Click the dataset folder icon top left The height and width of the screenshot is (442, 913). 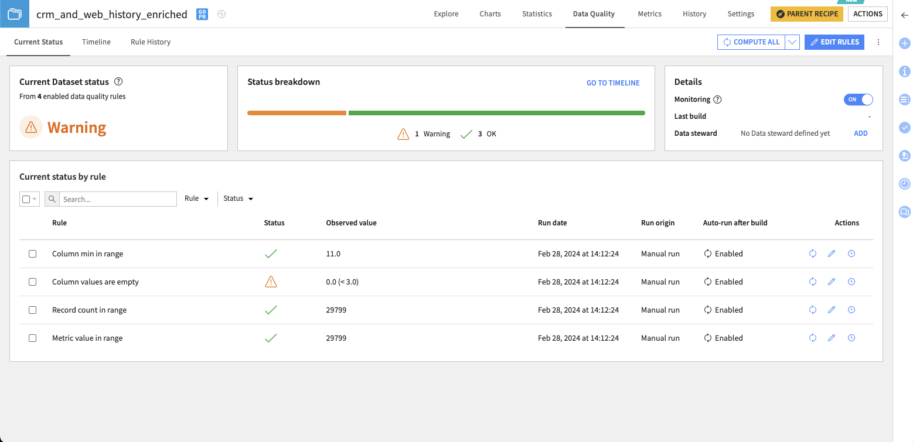coord(13,13)
